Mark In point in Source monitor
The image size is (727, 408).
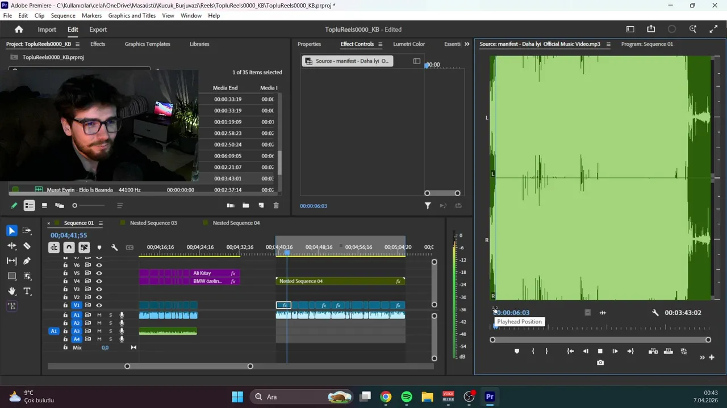point(533,351)
